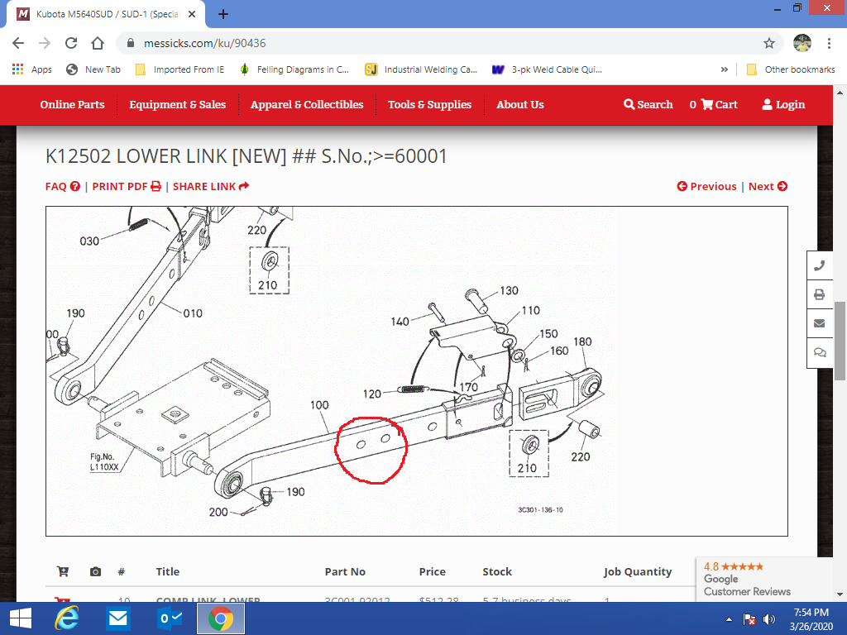Click the Price column header
This screenshot has height=635, width=847.
click(432, 571)
